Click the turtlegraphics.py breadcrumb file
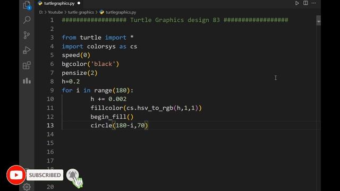The height and width of the screenshot is (191, 340). (121, 12)
